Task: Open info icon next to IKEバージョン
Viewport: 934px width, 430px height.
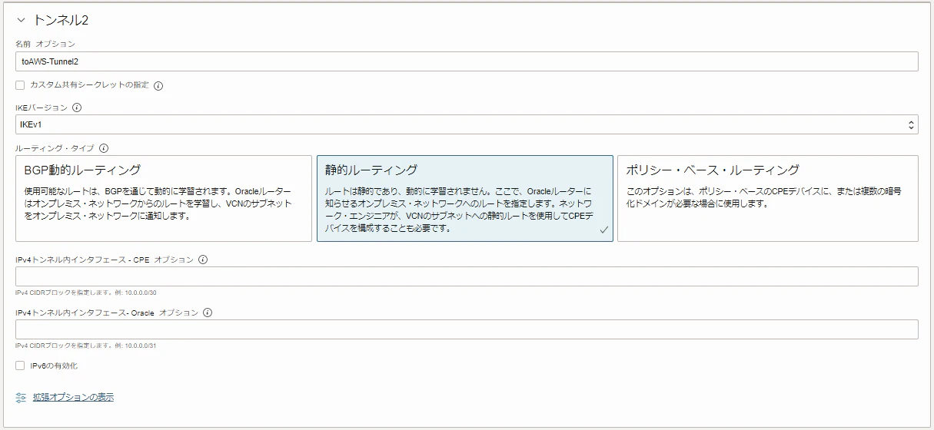Action: coord(77,108)
